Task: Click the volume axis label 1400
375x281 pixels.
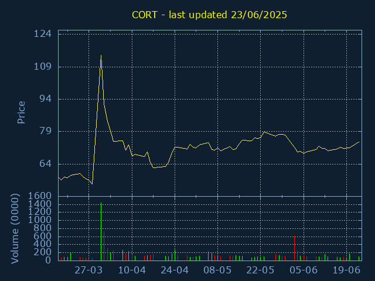Action: (x=40, y=204)
